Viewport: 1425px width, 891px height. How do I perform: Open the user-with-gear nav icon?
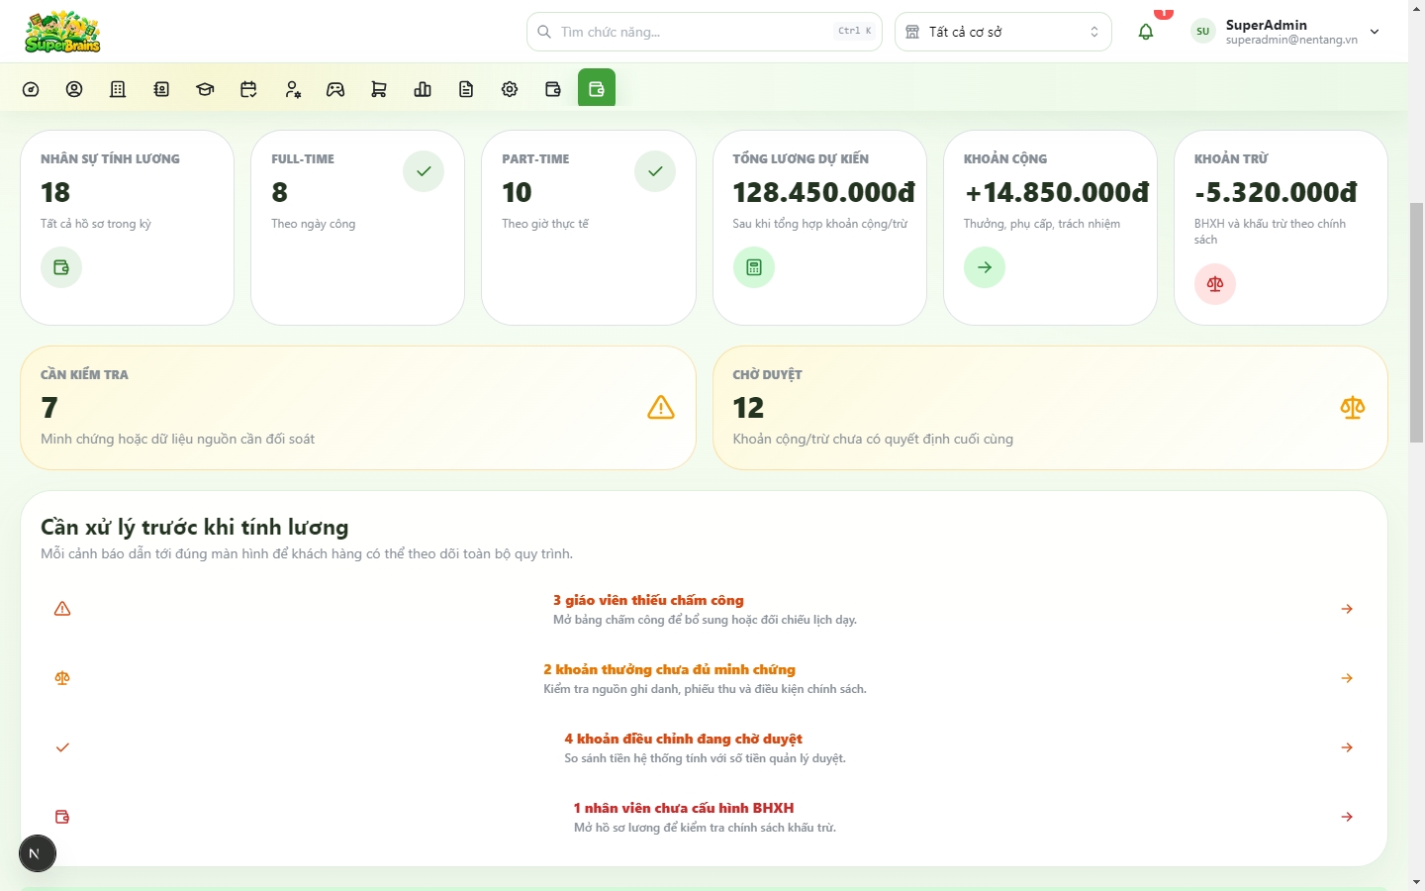coord(292,89)
